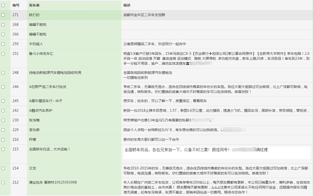Tick the checkbox for row 215
This screenshot has height=196, width=313.
(x=3, y=149)
